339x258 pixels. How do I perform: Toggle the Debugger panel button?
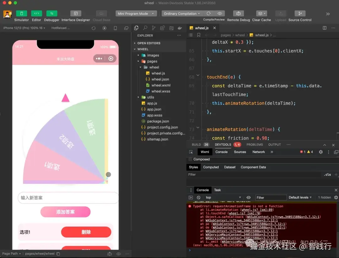coord(52,14)
